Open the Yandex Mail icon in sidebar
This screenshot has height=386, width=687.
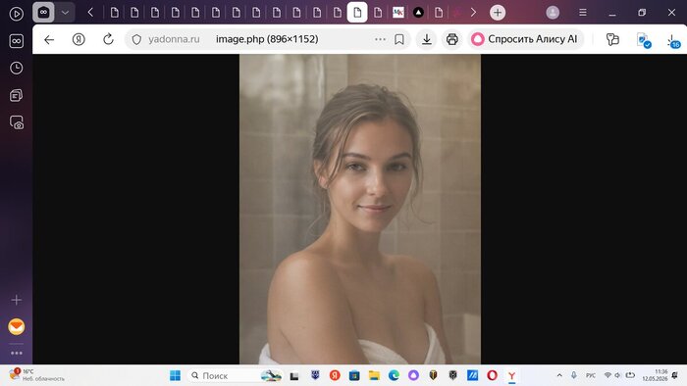(17, 326)
